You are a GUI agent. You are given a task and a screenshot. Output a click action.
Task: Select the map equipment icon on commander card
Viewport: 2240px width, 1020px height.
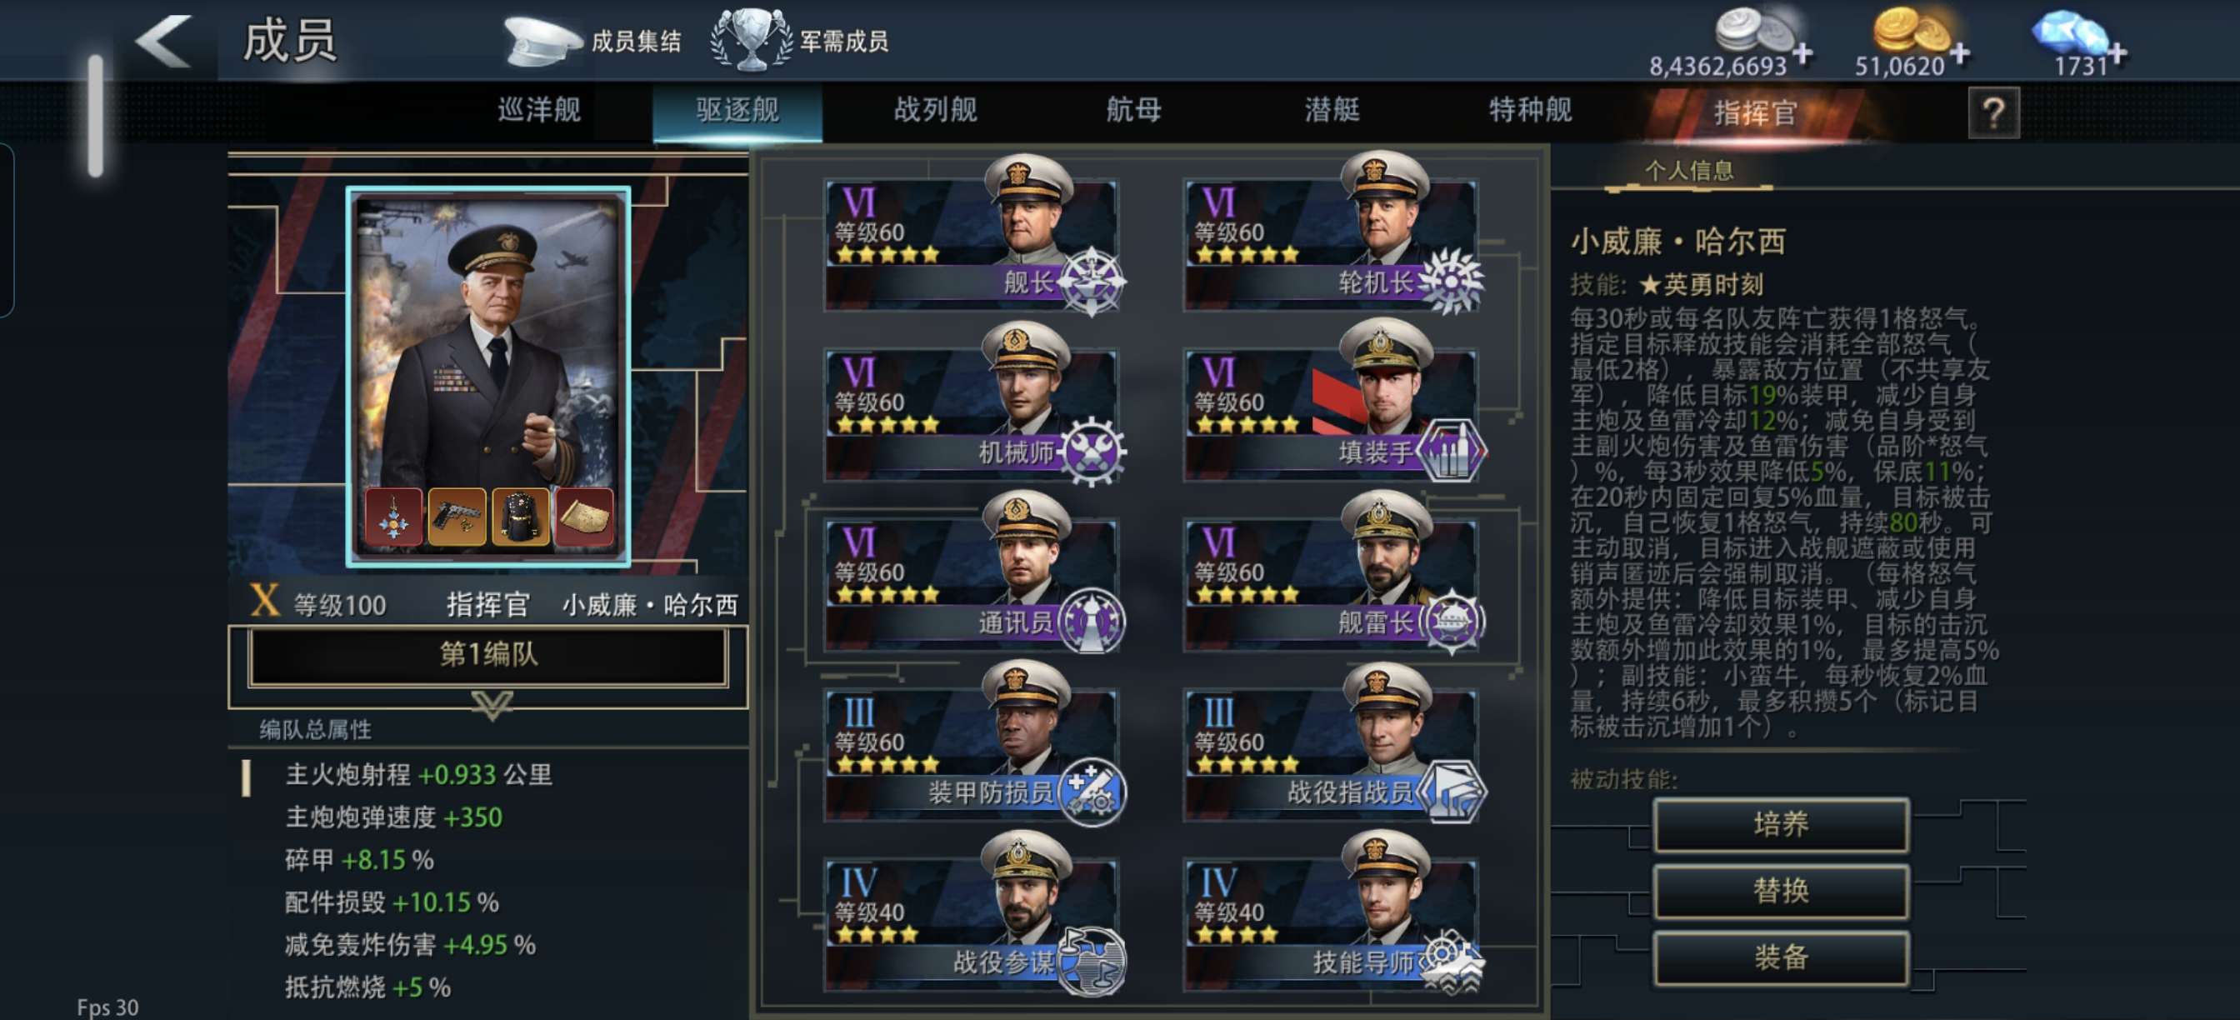[583, 517]
